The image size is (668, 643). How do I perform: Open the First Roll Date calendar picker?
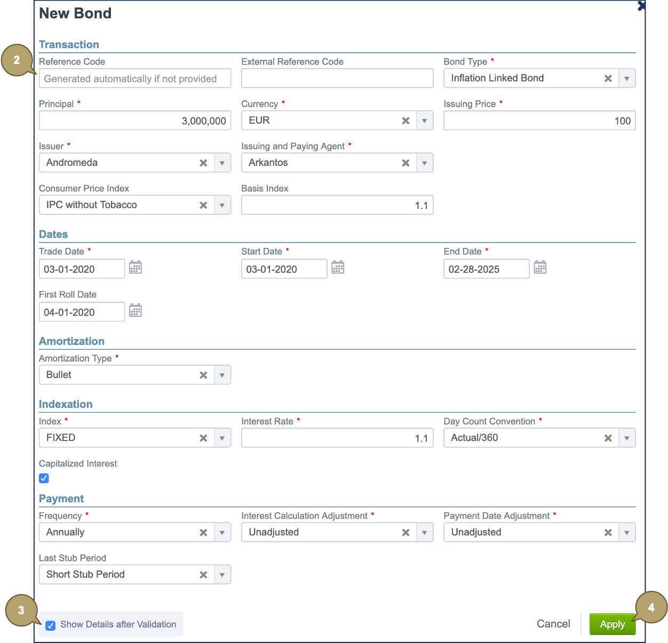coord(136,311)
